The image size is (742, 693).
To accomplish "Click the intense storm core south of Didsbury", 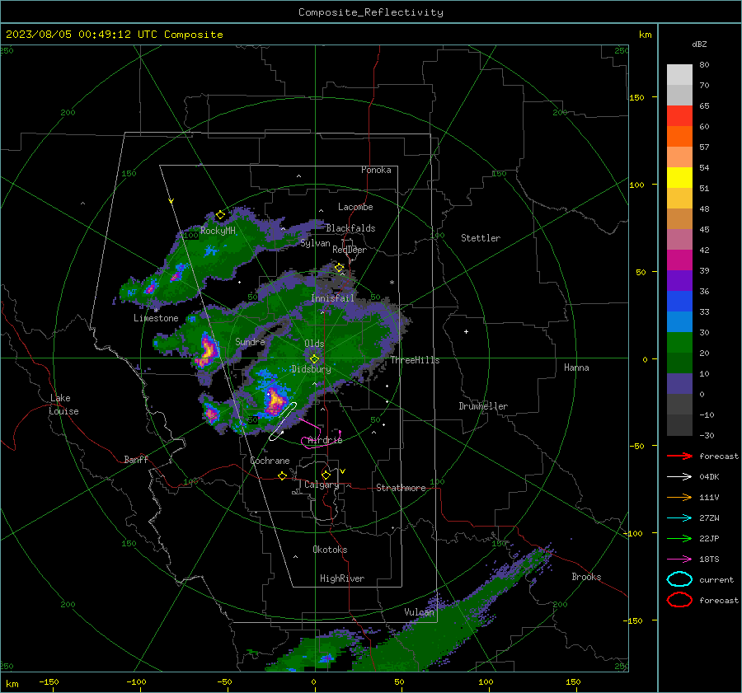I will point(275,401).
